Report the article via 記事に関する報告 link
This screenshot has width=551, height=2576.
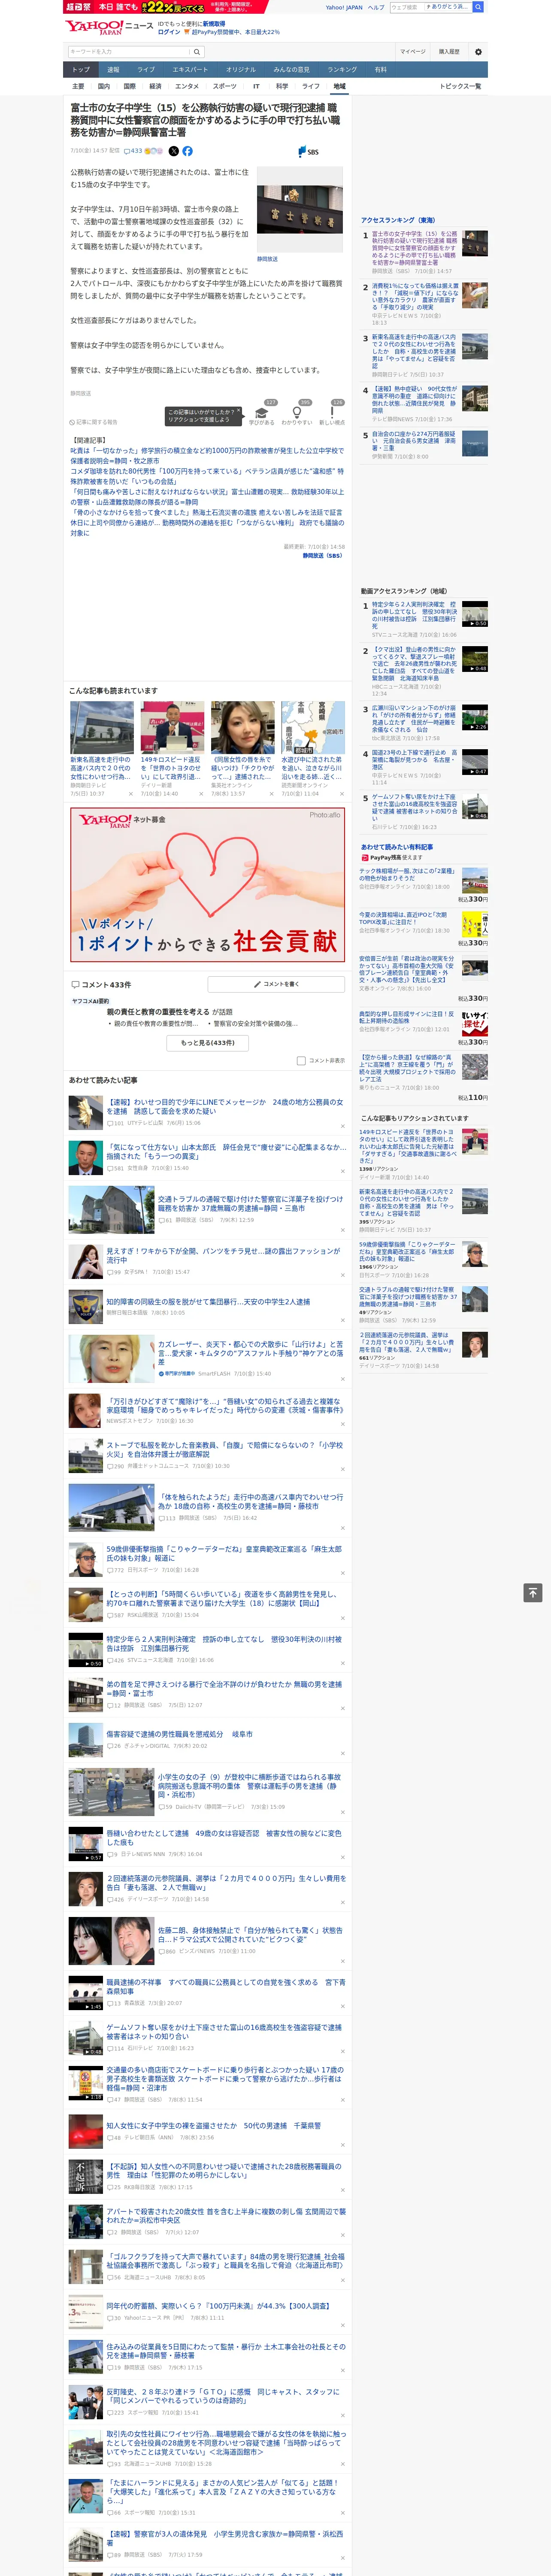pos(94,422)
